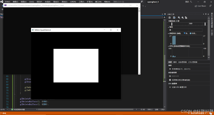
Task: Open the feedback icon beside Live Share
Action: [x=210, y=6]
